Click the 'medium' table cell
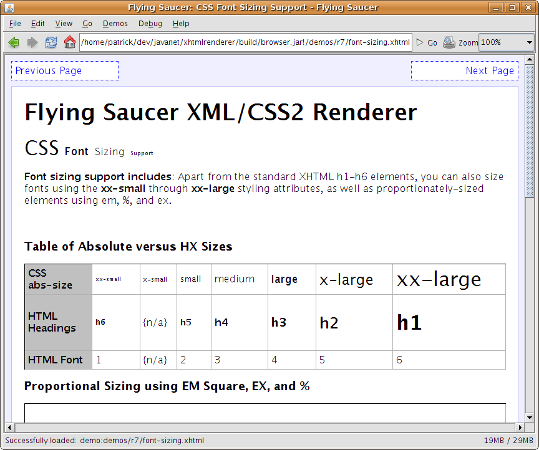Screen dimensions: 539x450 coord(240,279)
